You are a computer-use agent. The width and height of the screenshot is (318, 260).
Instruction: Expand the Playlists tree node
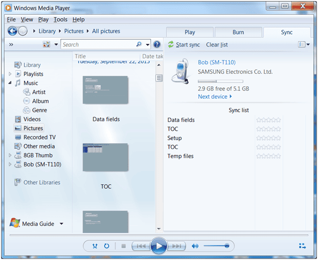point(10,74)
